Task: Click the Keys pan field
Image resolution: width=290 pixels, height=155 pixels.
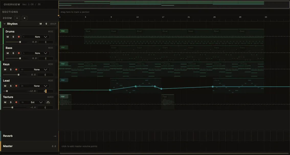Action: point(45,75)
